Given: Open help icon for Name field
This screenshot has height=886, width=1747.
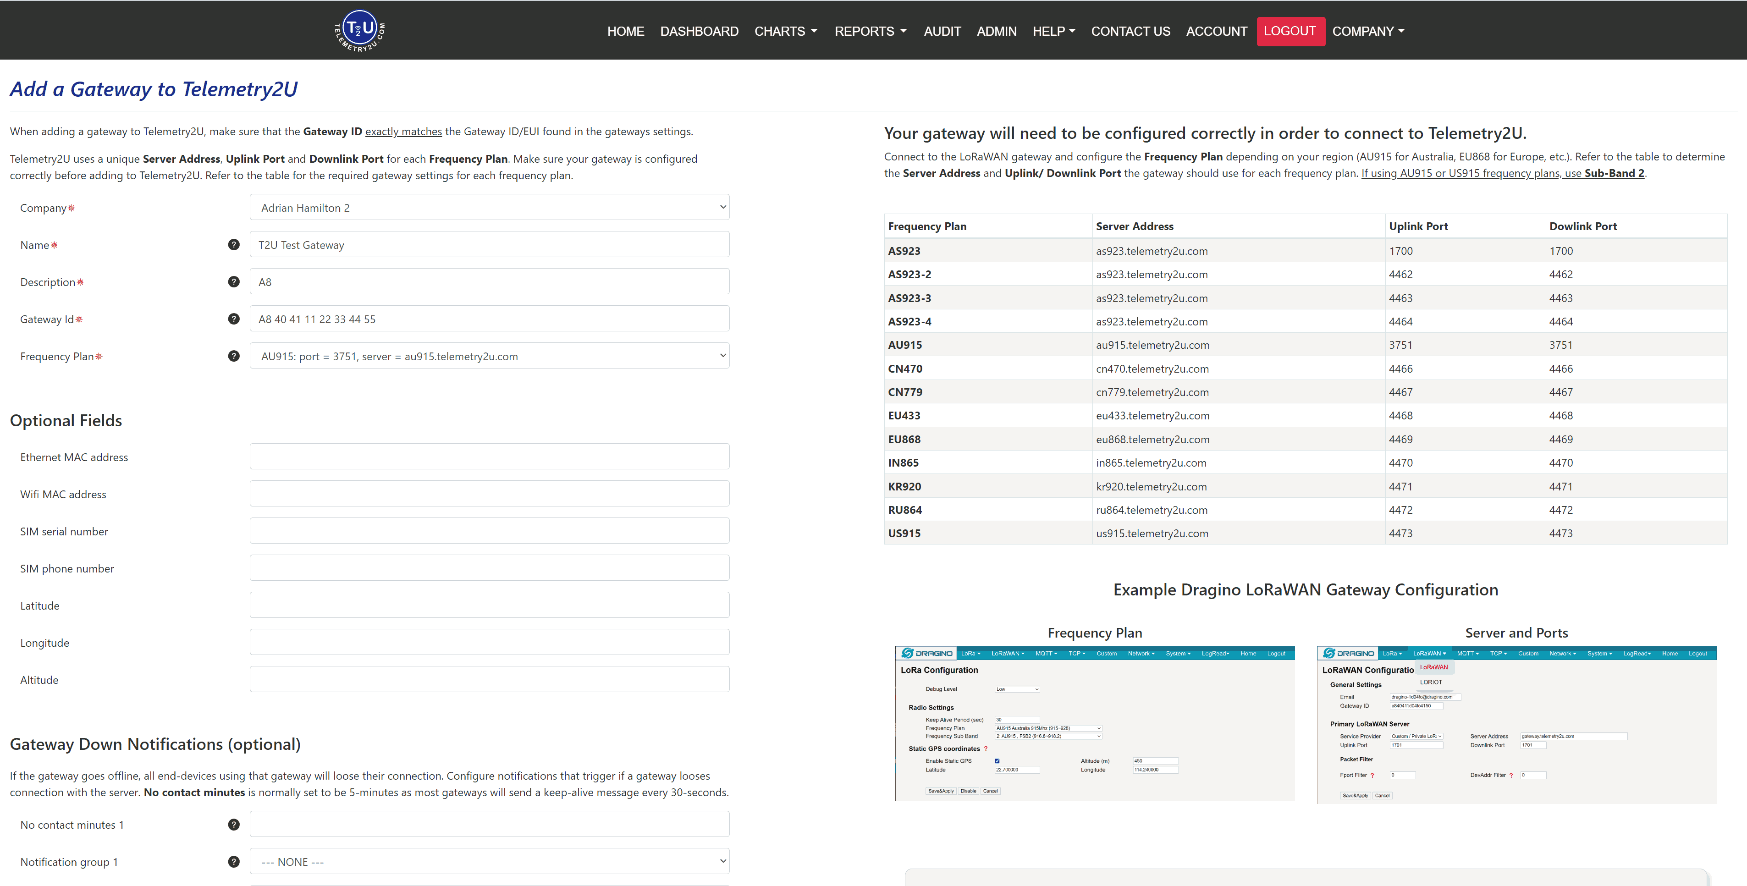Looking at the screenshot, I should (234, 245).
